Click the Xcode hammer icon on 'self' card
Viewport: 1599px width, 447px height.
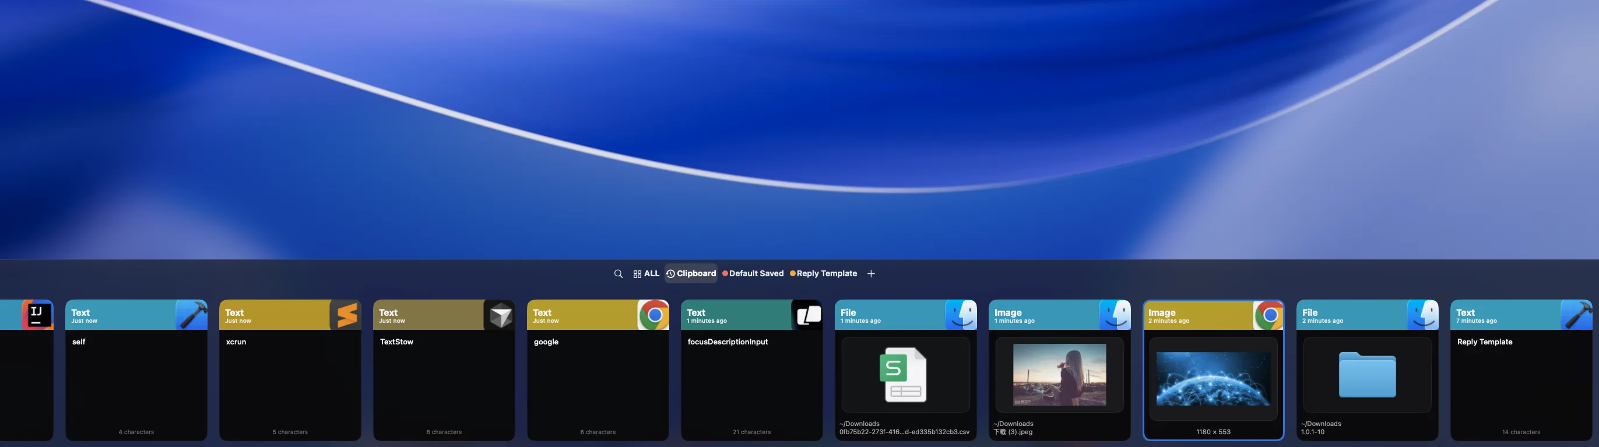click(x=192, y=315)
